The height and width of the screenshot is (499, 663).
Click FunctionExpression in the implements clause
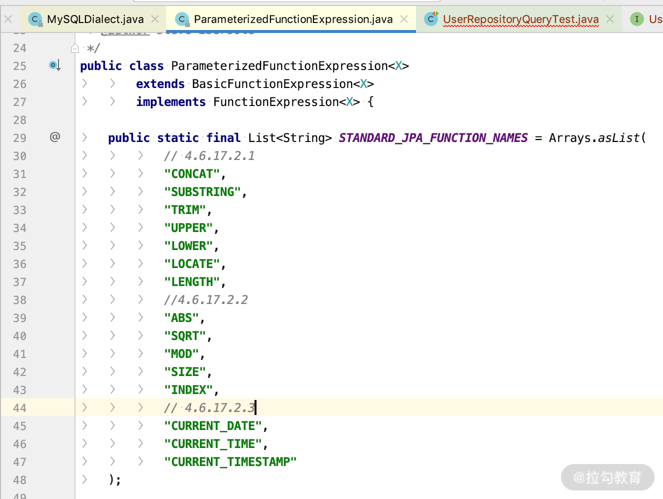point(276,102)
